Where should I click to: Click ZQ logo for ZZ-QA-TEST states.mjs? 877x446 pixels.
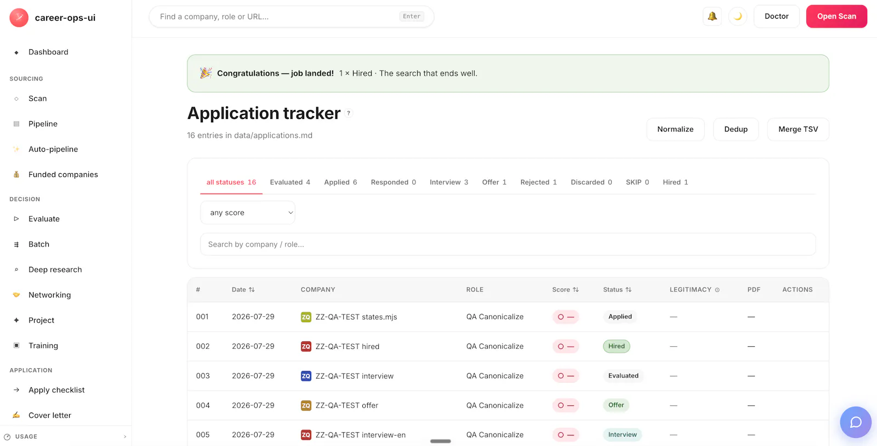coord(306,317)
